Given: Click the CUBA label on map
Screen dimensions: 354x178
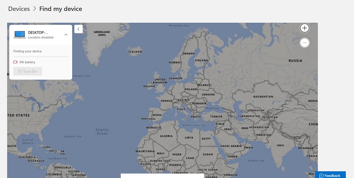Looking at the screenshot, I should (46, 147).
